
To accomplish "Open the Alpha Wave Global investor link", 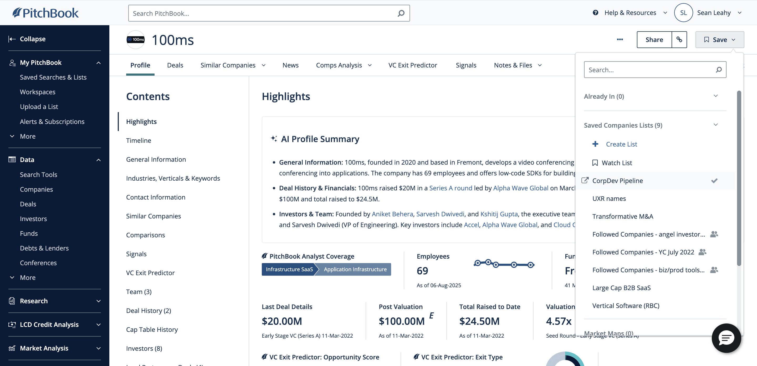I will [520, 188].
